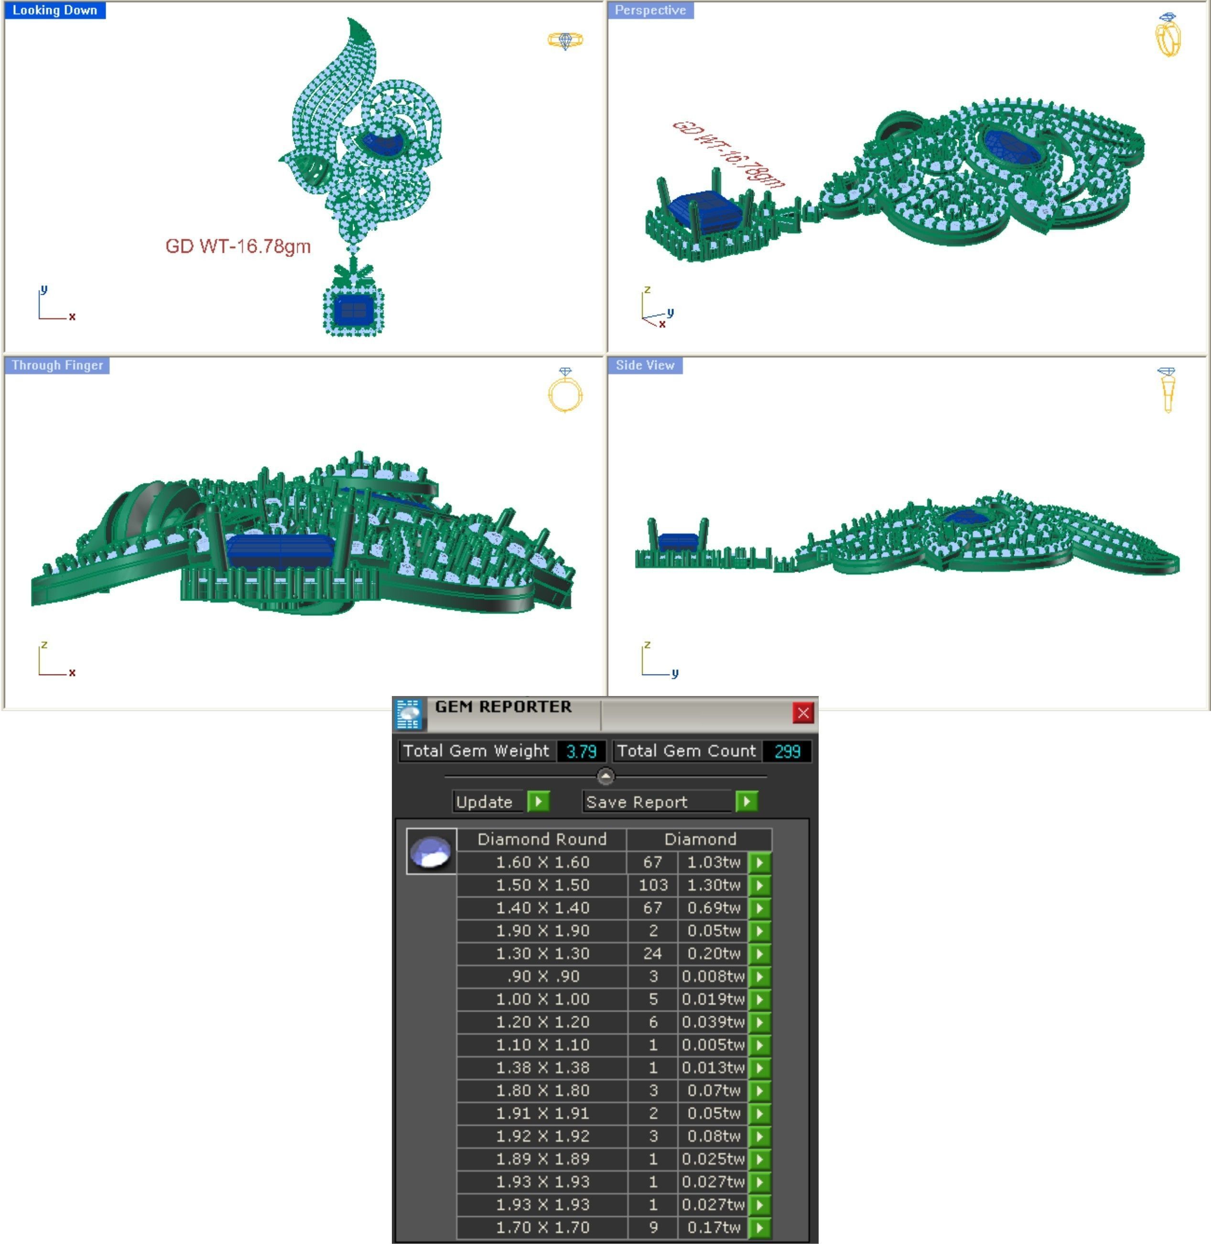Collapse the panel with the round divider arrow
1211x1244 pixels.
click(605, 776)
